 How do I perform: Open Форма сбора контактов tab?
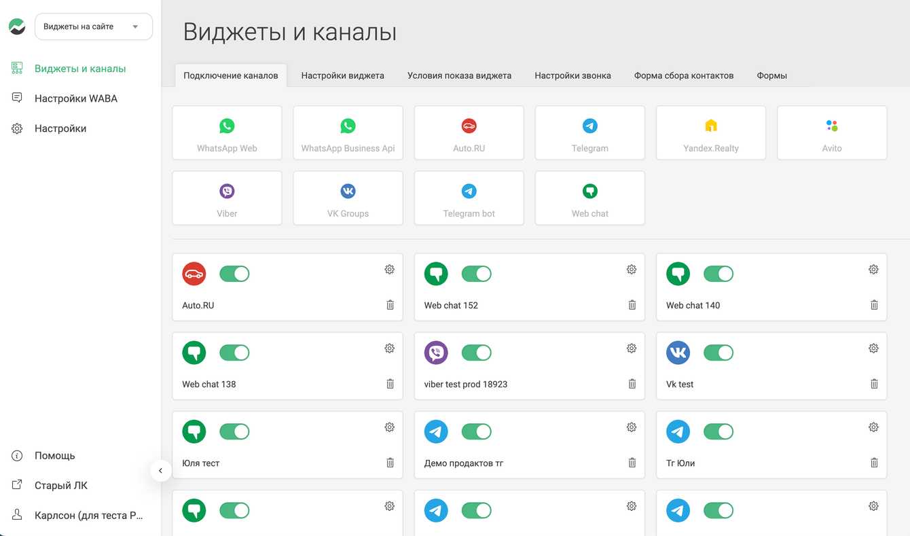pos(684,75)
